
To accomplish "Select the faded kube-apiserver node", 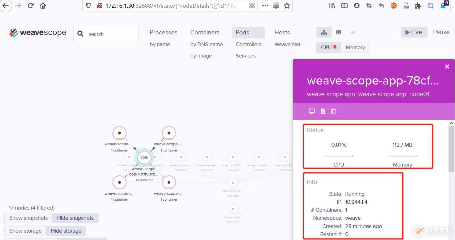I will pyautogui.click(x=233, y=183).
